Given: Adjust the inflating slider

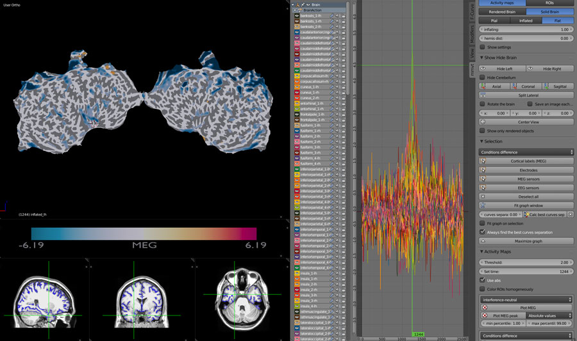Looking at the screenshot, I should pos(526,29).
